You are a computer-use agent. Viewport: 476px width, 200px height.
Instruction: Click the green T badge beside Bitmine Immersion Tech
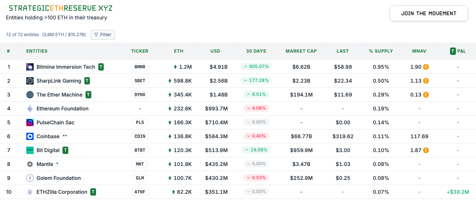[x=101, y=67]
